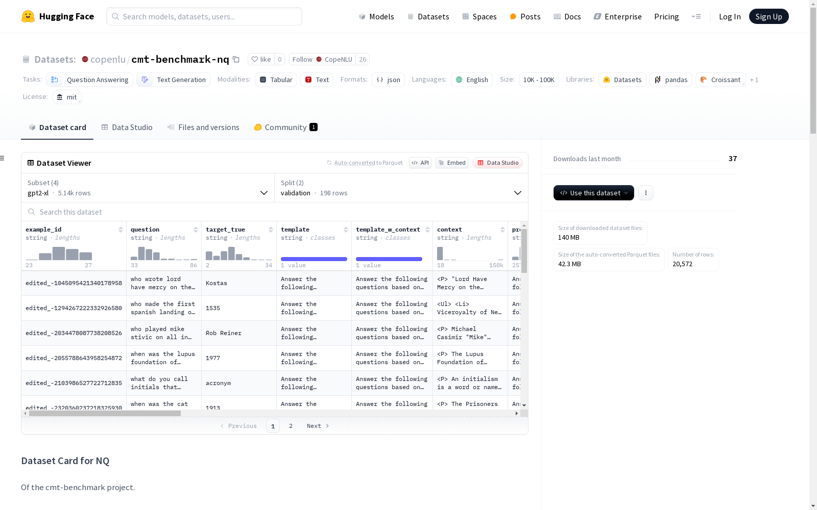817x510 pixels.
Task: Click the Text Generation task tag
Action: pyautogui.click(x=174, y=80)
